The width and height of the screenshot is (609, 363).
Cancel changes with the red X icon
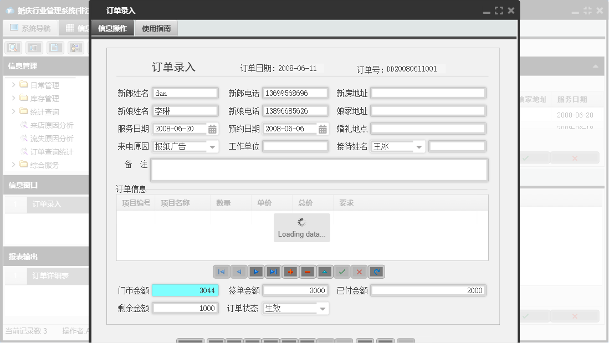[359, 272]
